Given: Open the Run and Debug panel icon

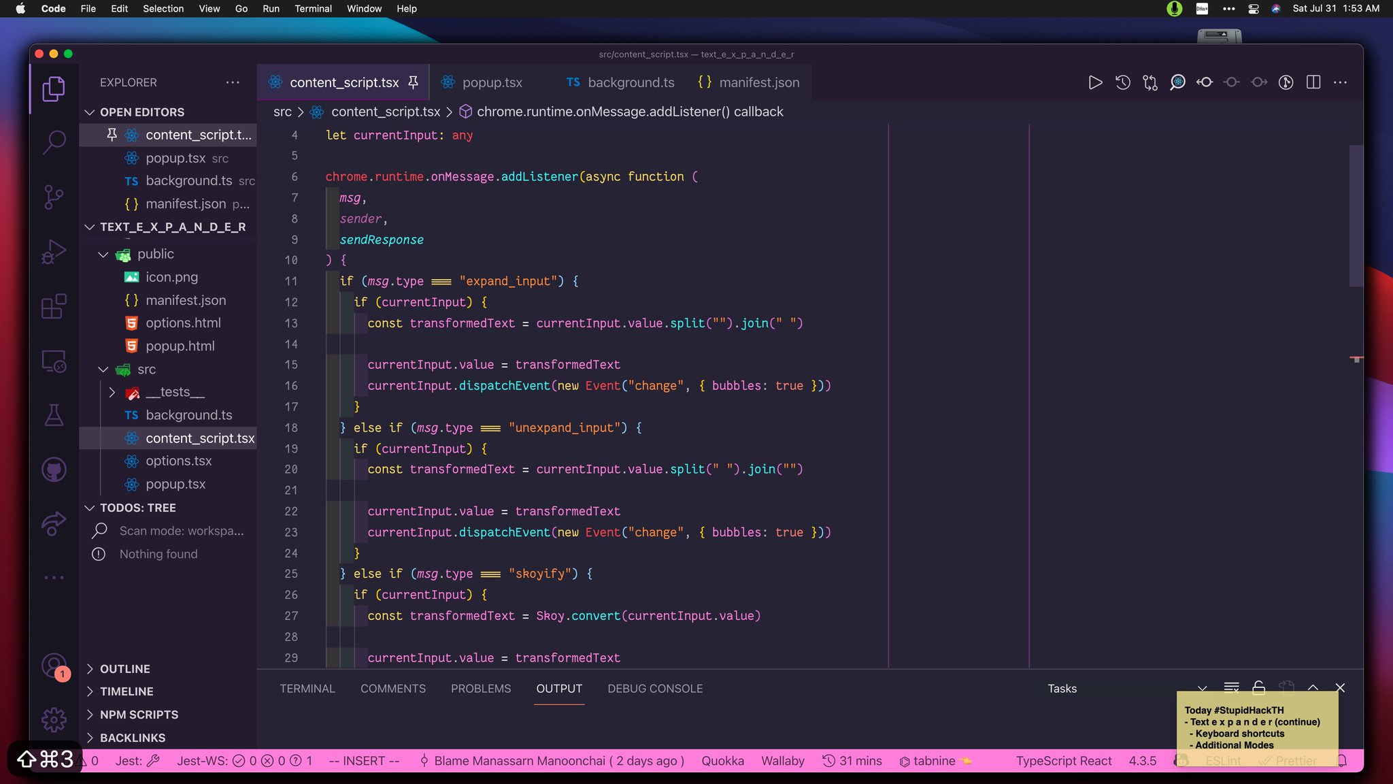Looking at the screenshot, I should click(x=54, y=251).
